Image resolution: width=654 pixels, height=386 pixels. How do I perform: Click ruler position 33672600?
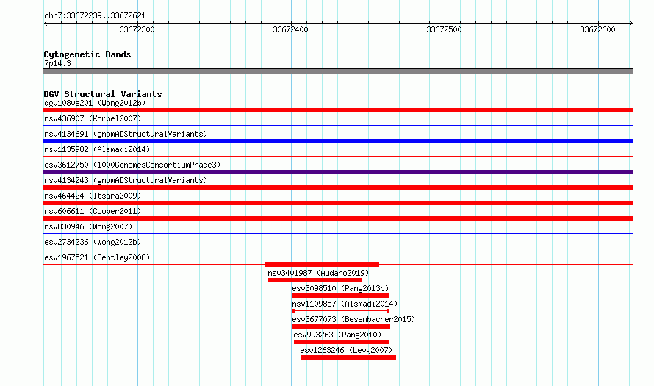coord(597,29)
